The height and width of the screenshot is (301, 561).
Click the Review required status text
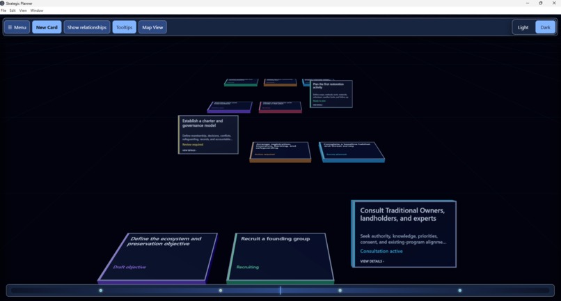[193, 145]
